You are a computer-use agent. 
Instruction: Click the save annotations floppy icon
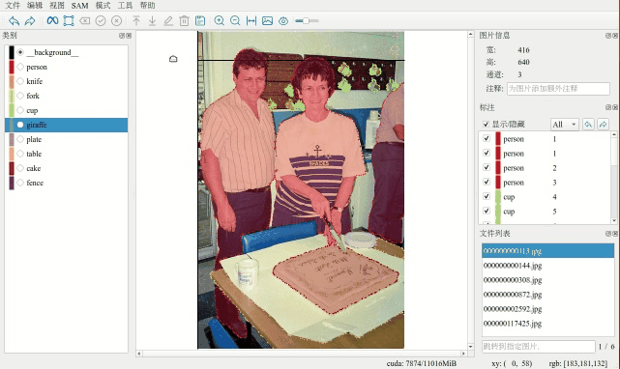[x=200, y=20]
